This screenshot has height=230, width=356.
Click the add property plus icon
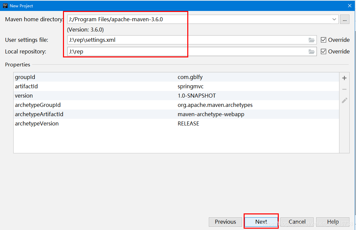pyautogui.click(x=344, y=78)
